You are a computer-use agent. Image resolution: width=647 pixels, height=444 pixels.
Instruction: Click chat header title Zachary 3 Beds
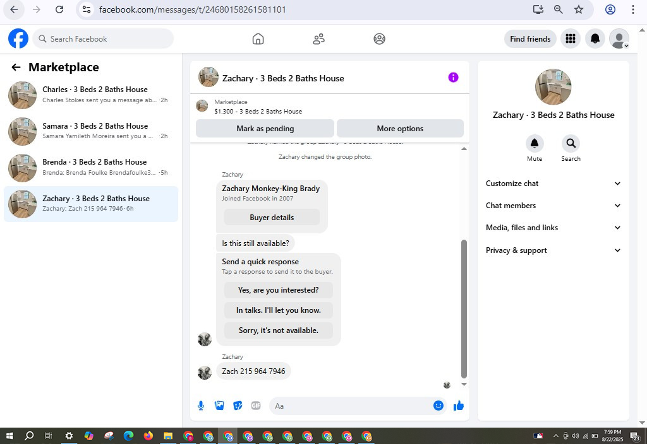(x=283, y=78)
